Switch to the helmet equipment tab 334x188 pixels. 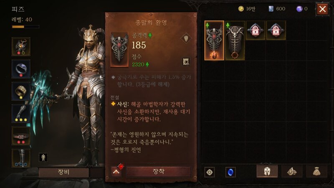tap(267, 171)
